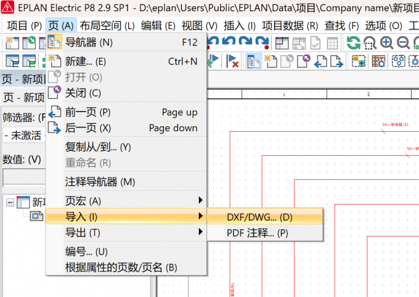Image resolution: width=419 pixels, height=297 pixels.
Task: Choose DXF/DWG... (D) import option
Action: 266,217
